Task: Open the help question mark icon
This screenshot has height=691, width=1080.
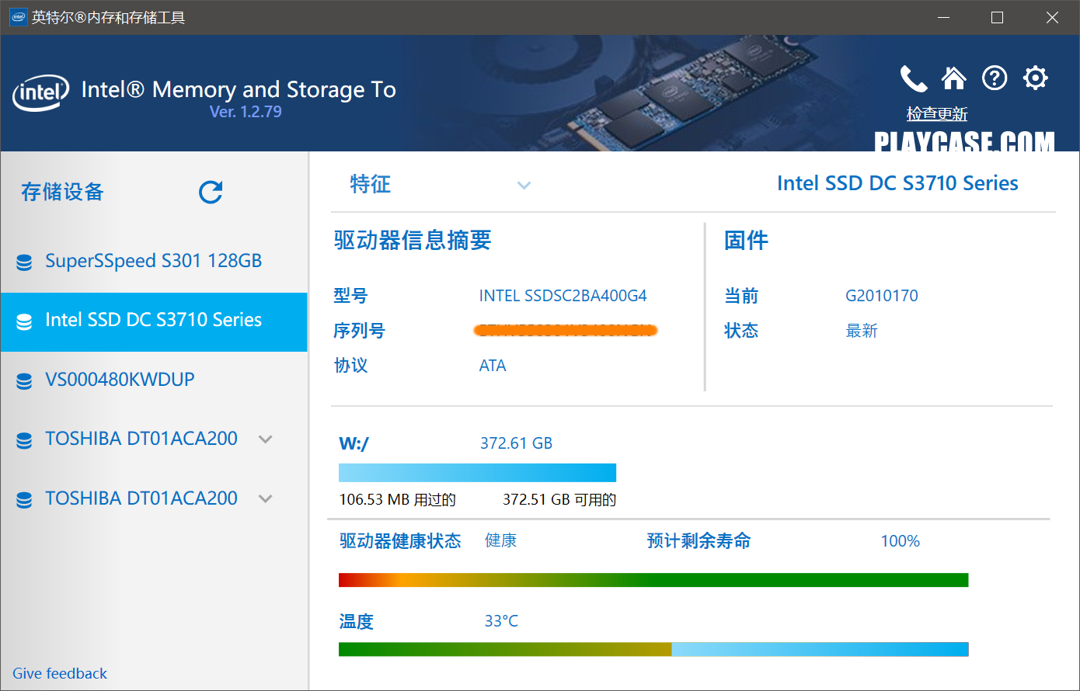Action: coord(995,78)
